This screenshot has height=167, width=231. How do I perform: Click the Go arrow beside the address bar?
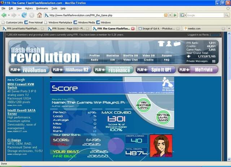point(175,15)
